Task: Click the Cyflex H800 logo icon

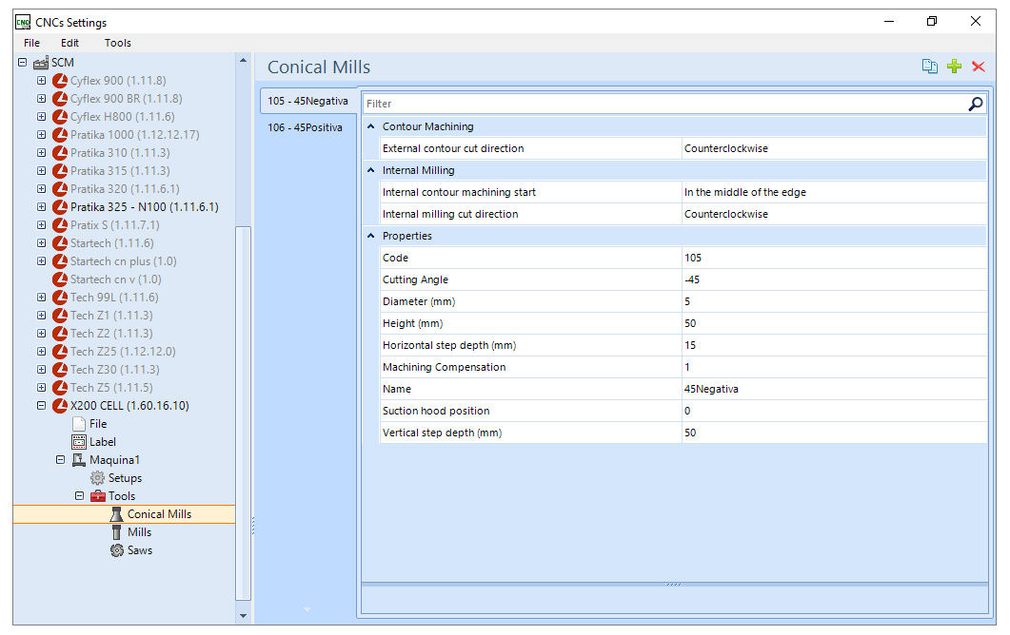Action: (60, 117)
